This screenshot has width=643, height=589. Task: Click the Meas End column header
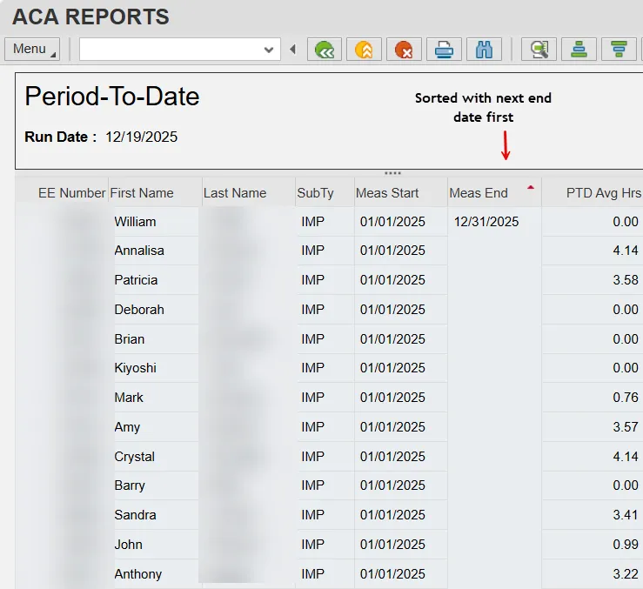[x=479, y=193]
